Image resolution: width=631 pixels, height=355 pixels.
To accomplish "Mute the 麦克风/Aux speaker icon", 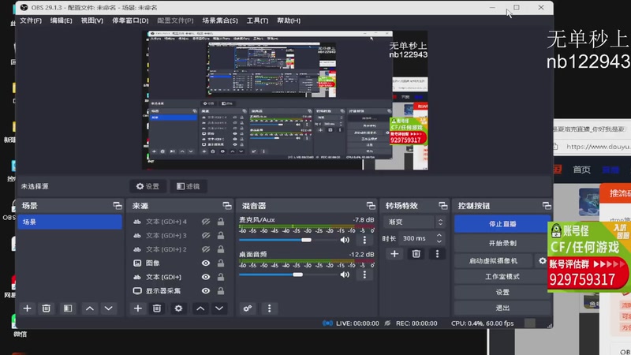I will tap(345, 240).
